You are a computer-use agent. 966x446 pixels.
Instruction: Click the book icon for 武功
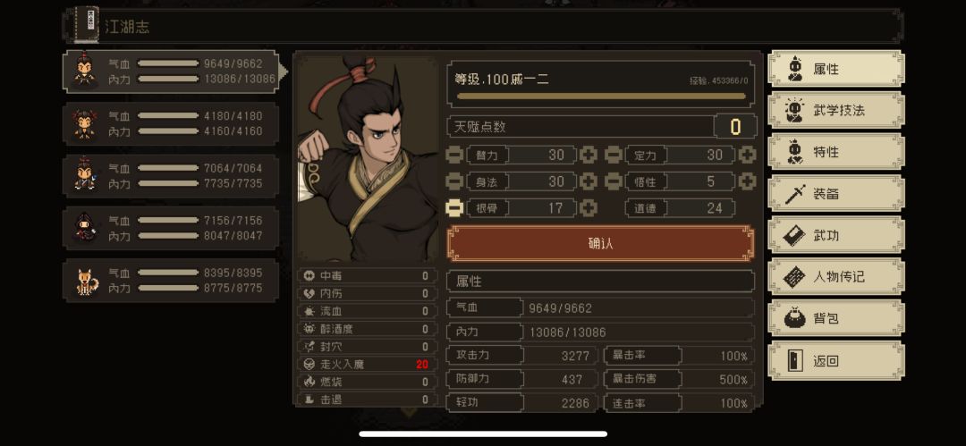[x=795, y=235]
